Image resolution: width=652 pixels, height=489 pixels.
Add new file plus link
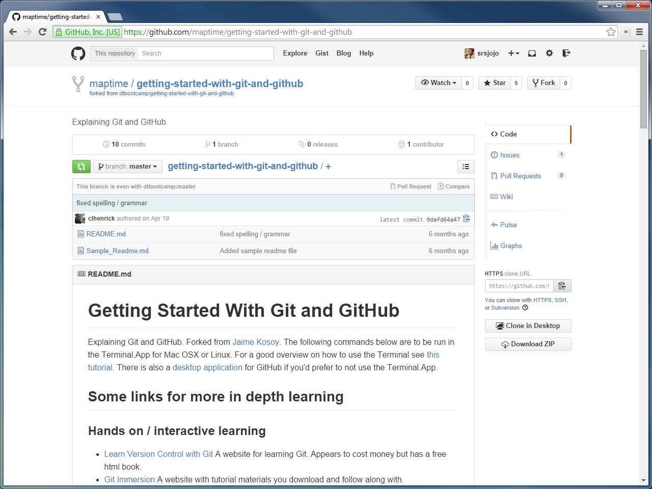coord(328,167)
